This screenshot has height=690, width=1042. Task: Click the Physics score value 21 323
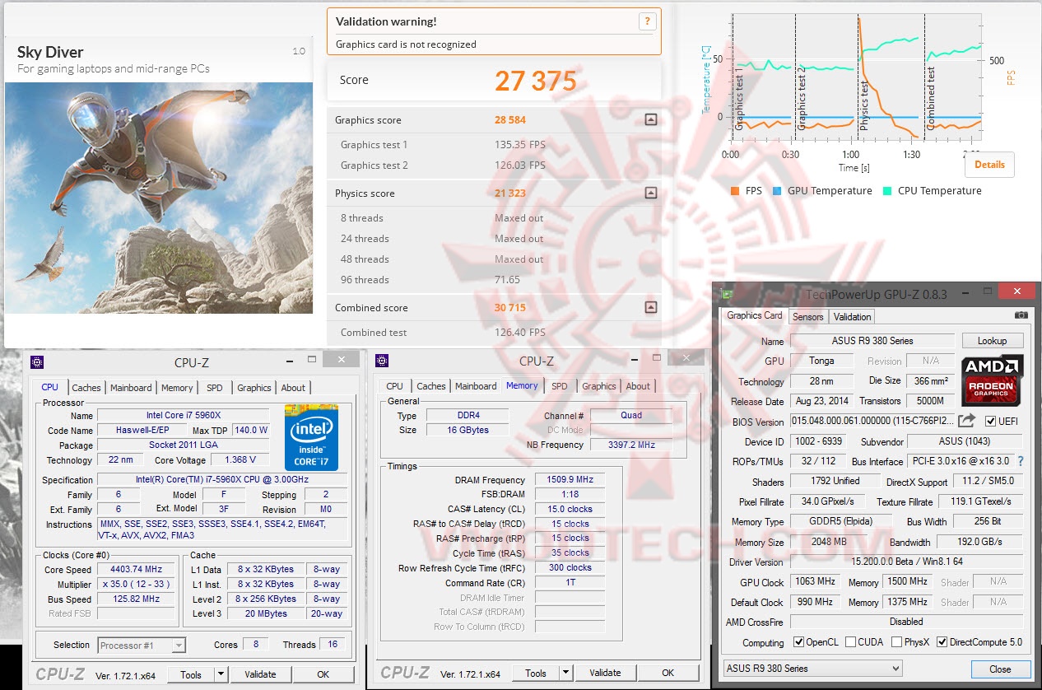coord(510,193)
